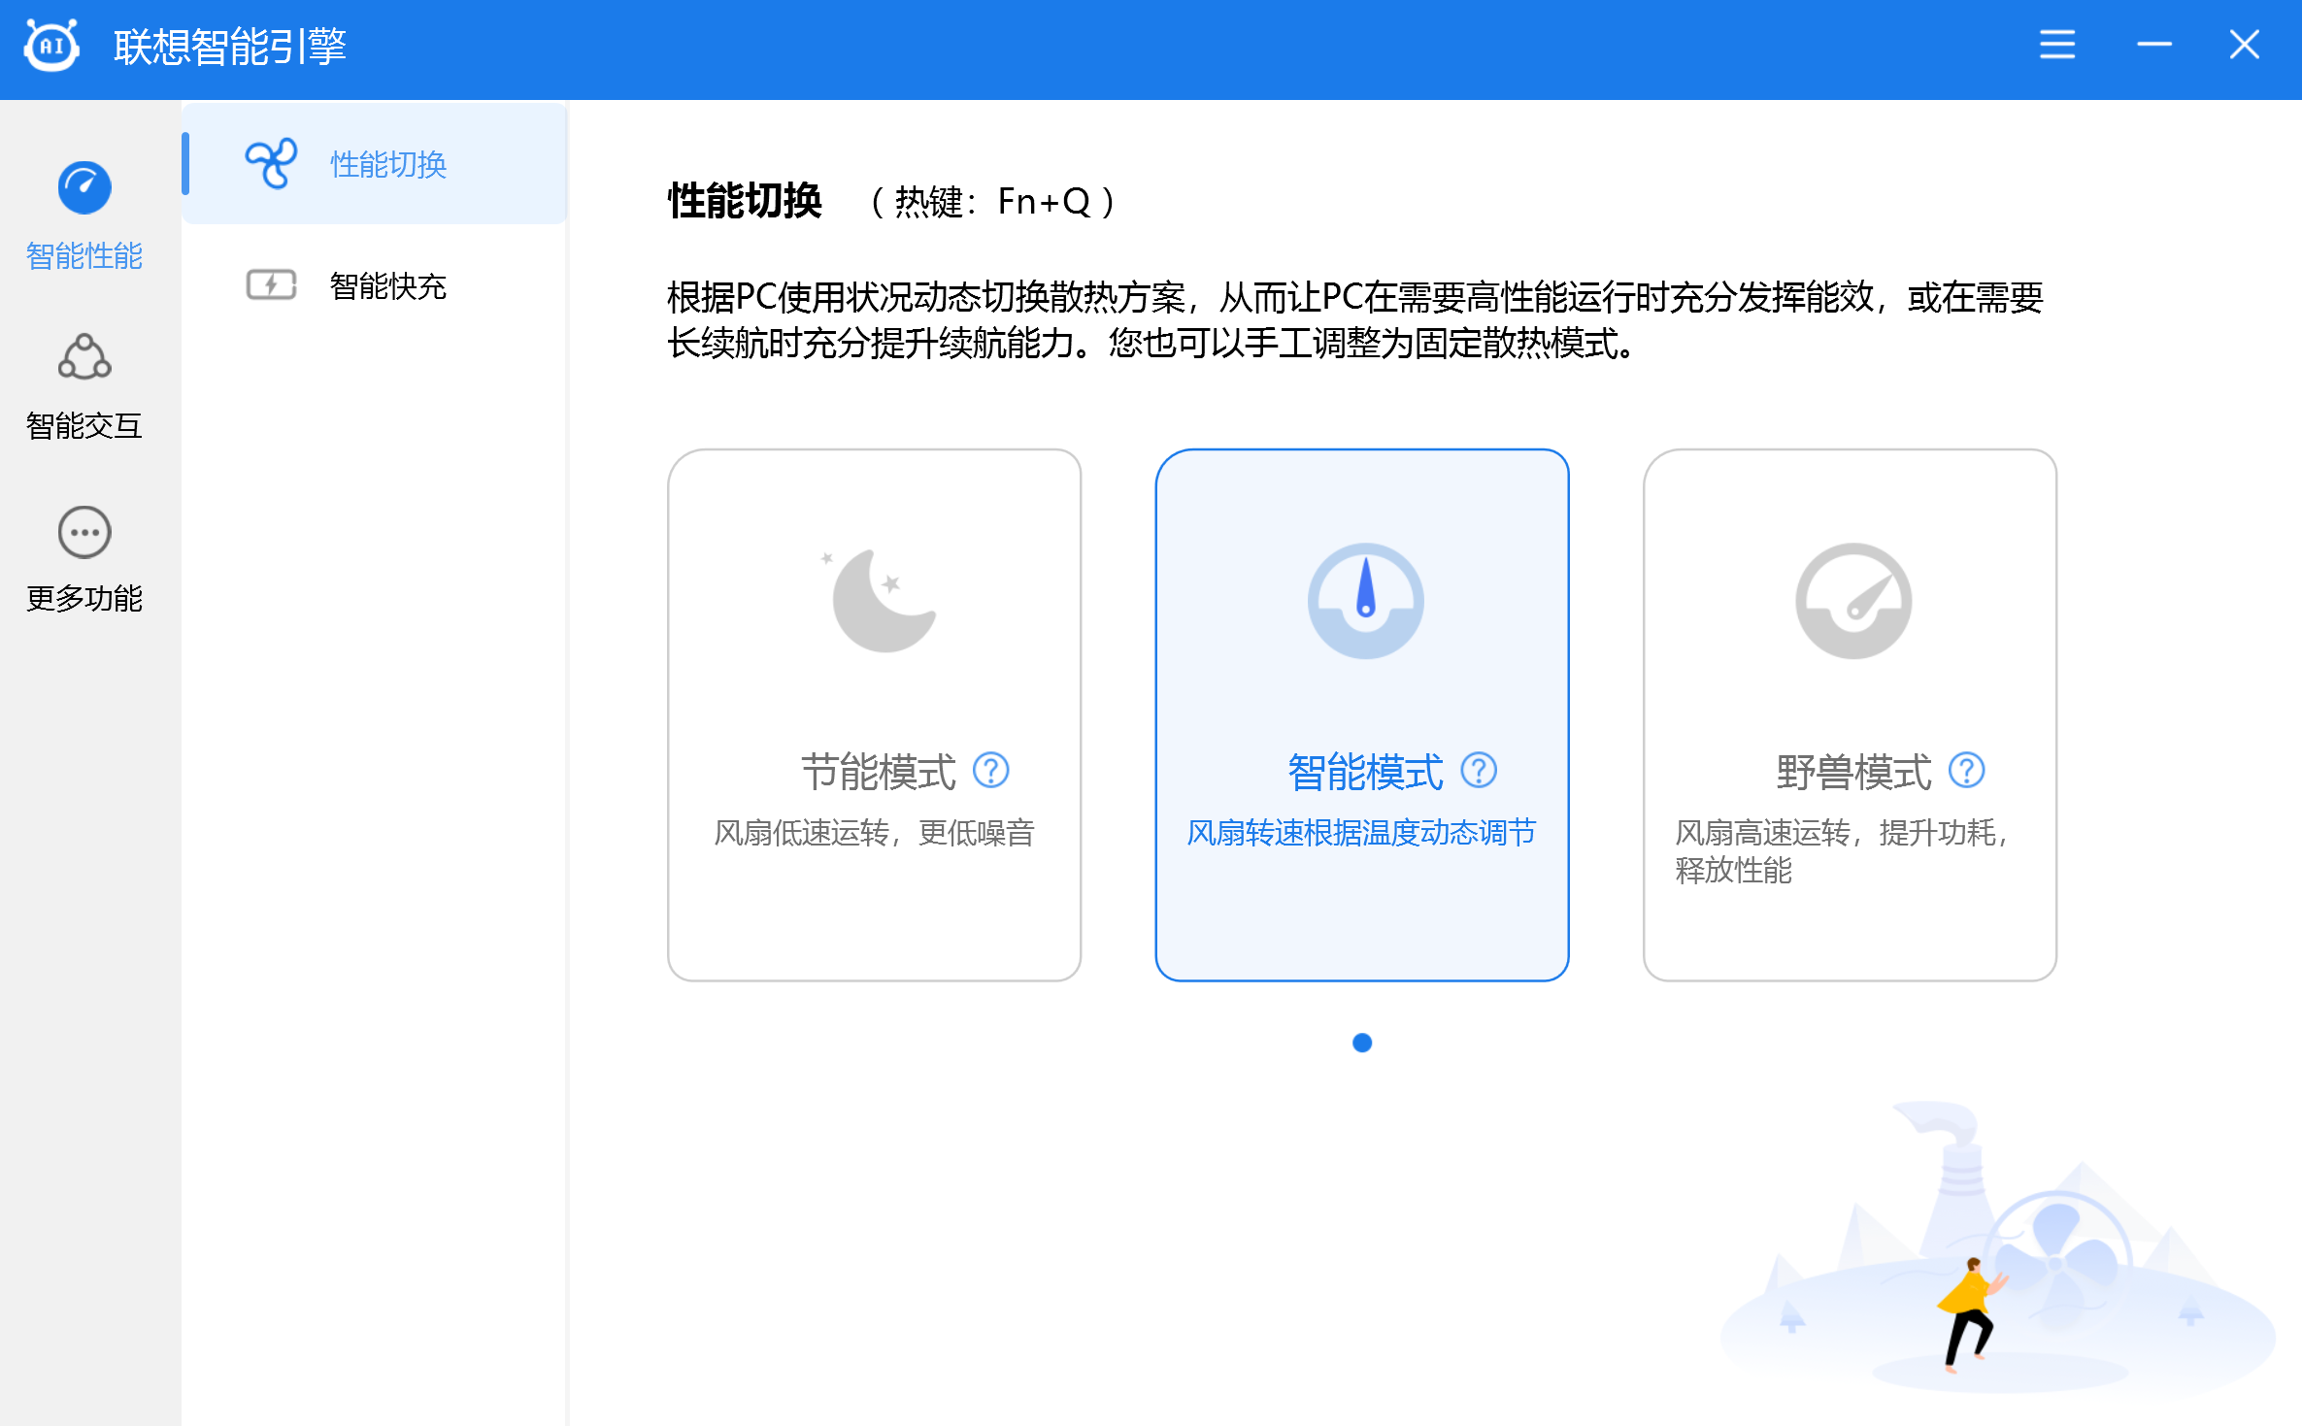Select the moon icon for 节能模式
This screenshot has height=1426, width=2302.
[x=880, y=601]
